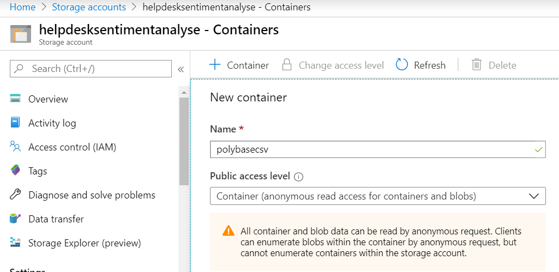Click the Home breadcrumb link

(x=22, y=7)
